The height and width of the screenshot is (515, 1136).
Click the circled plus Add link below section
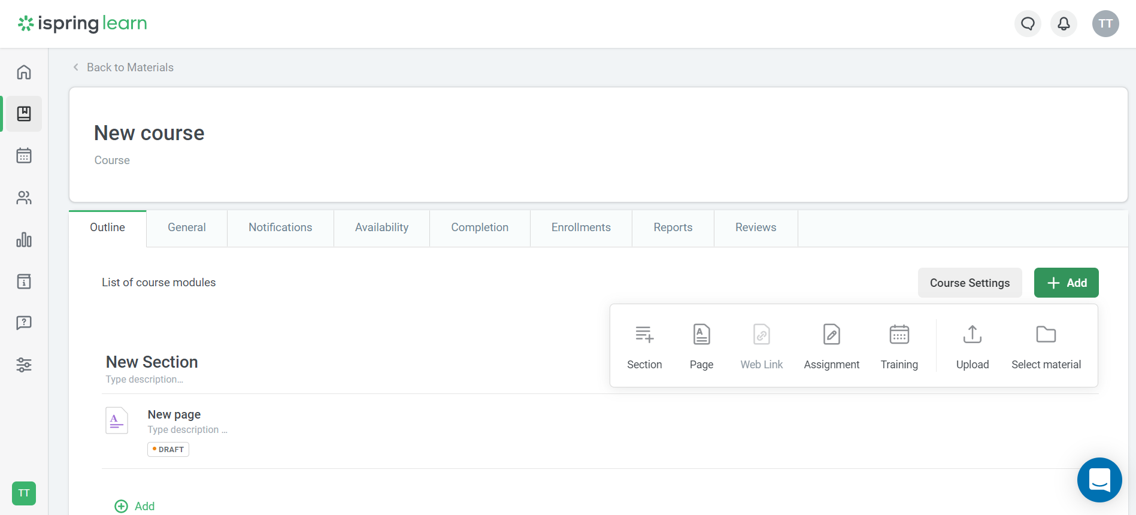135,506
